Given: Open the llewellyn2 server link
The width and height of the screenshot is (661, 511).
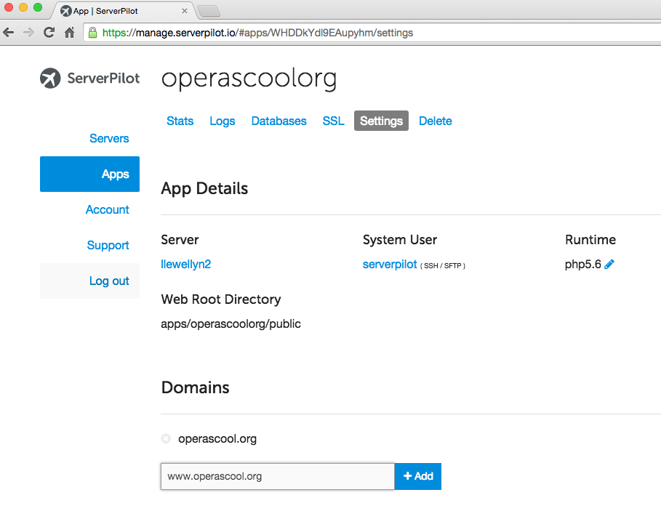Looking at the screenshot, I should (x=185, y=265).
